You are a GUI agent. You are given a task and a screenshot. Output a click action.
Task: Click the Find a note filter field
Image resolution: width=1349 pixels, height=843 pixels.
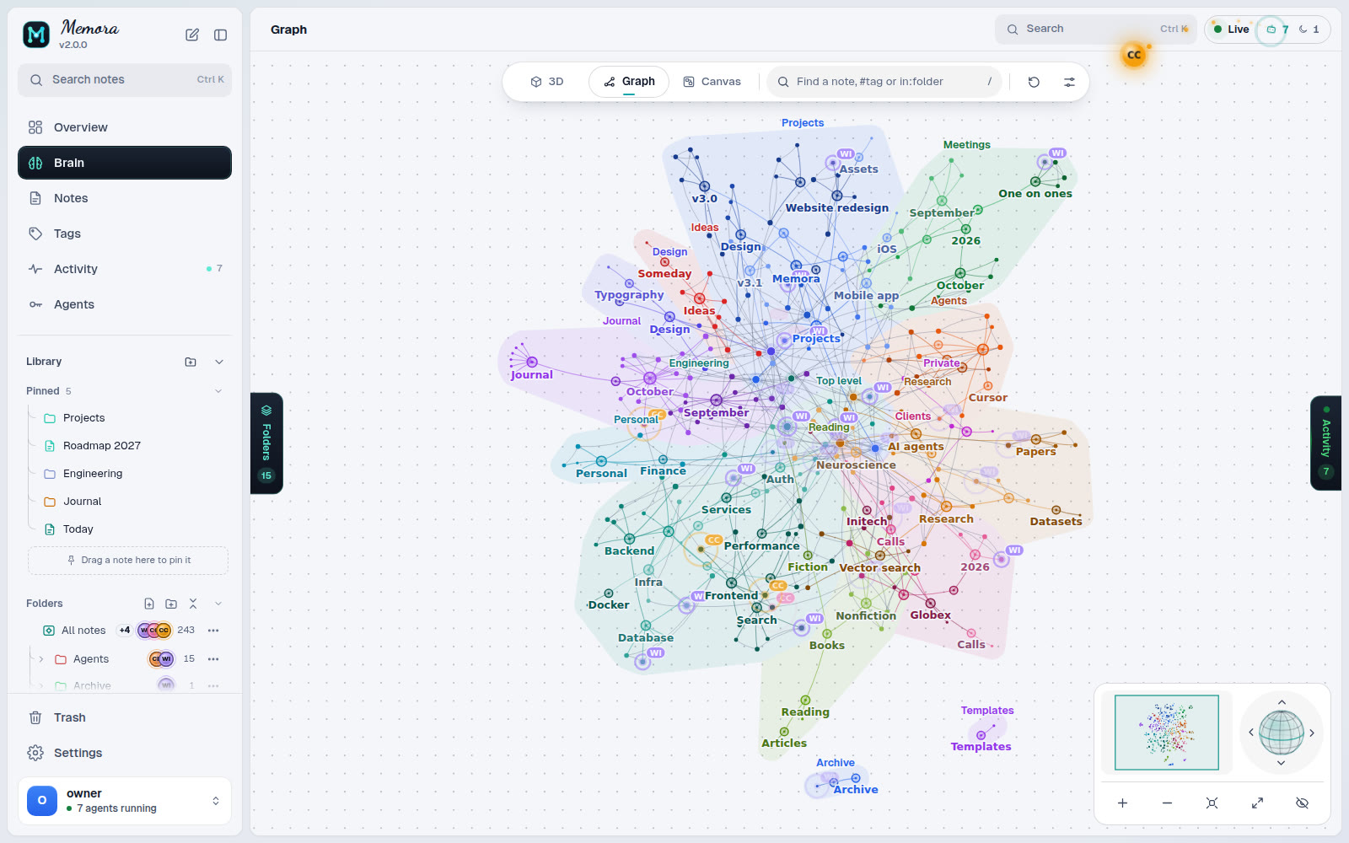click(884, 82)
